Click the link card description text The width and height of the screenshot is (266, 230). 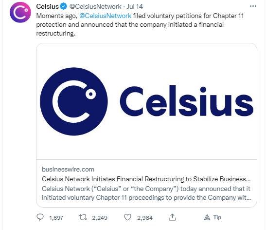click(x=146, y=193)
